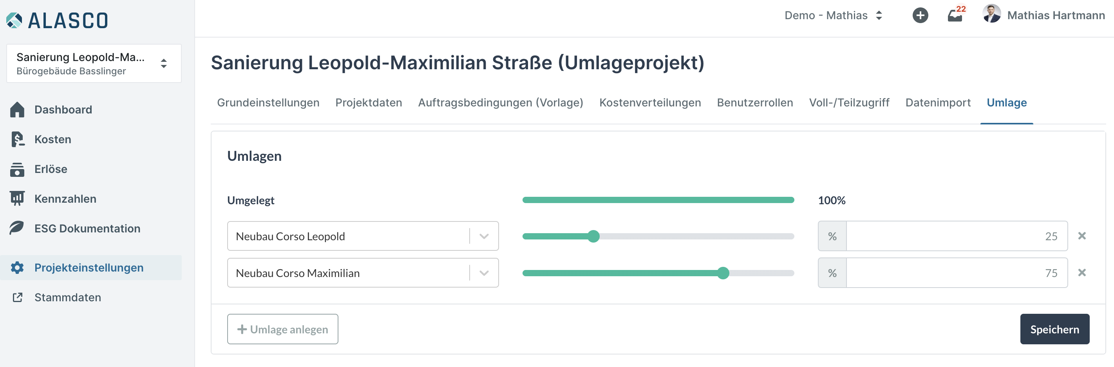Expand the Neubau Corso Leopold dropdown
Viewport: 1114px width, 367px height.
(484, 236)
